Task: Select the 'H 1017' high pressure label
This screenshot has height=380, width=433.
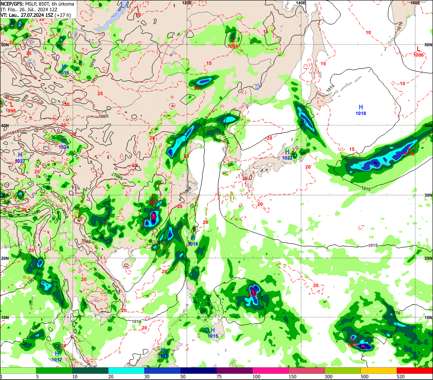Action: coord(57,357)
